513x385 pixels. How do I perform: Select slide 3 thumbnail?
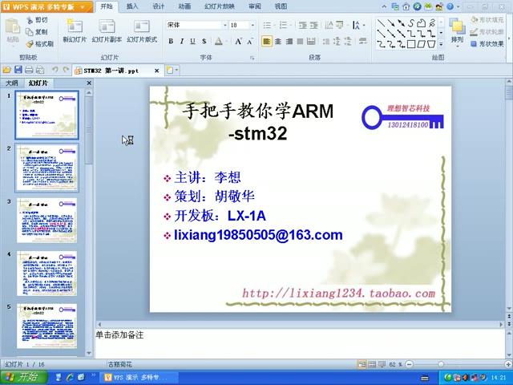point(46,220)
